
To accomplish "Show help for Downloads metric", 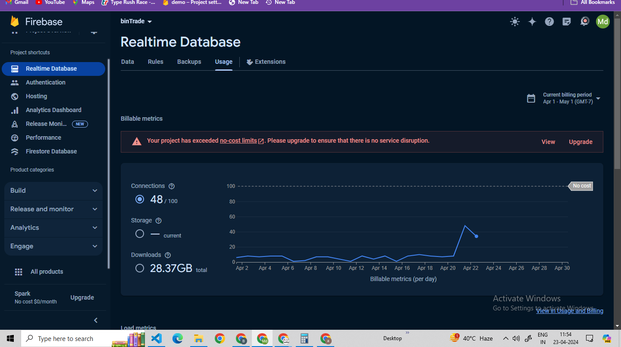I will pyautogui.click(x=168, y=255).
